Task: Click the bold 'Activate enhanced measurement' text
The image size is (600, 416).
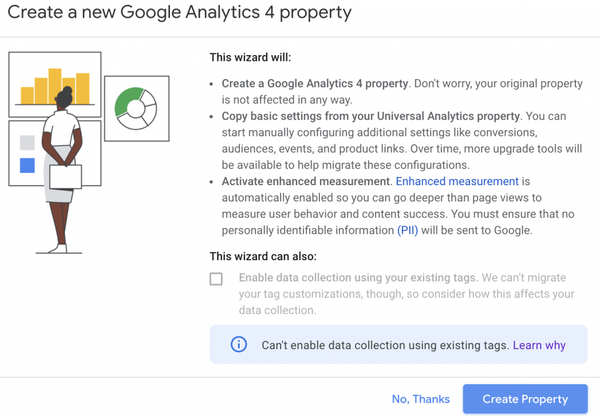Action: coord(305,182)
